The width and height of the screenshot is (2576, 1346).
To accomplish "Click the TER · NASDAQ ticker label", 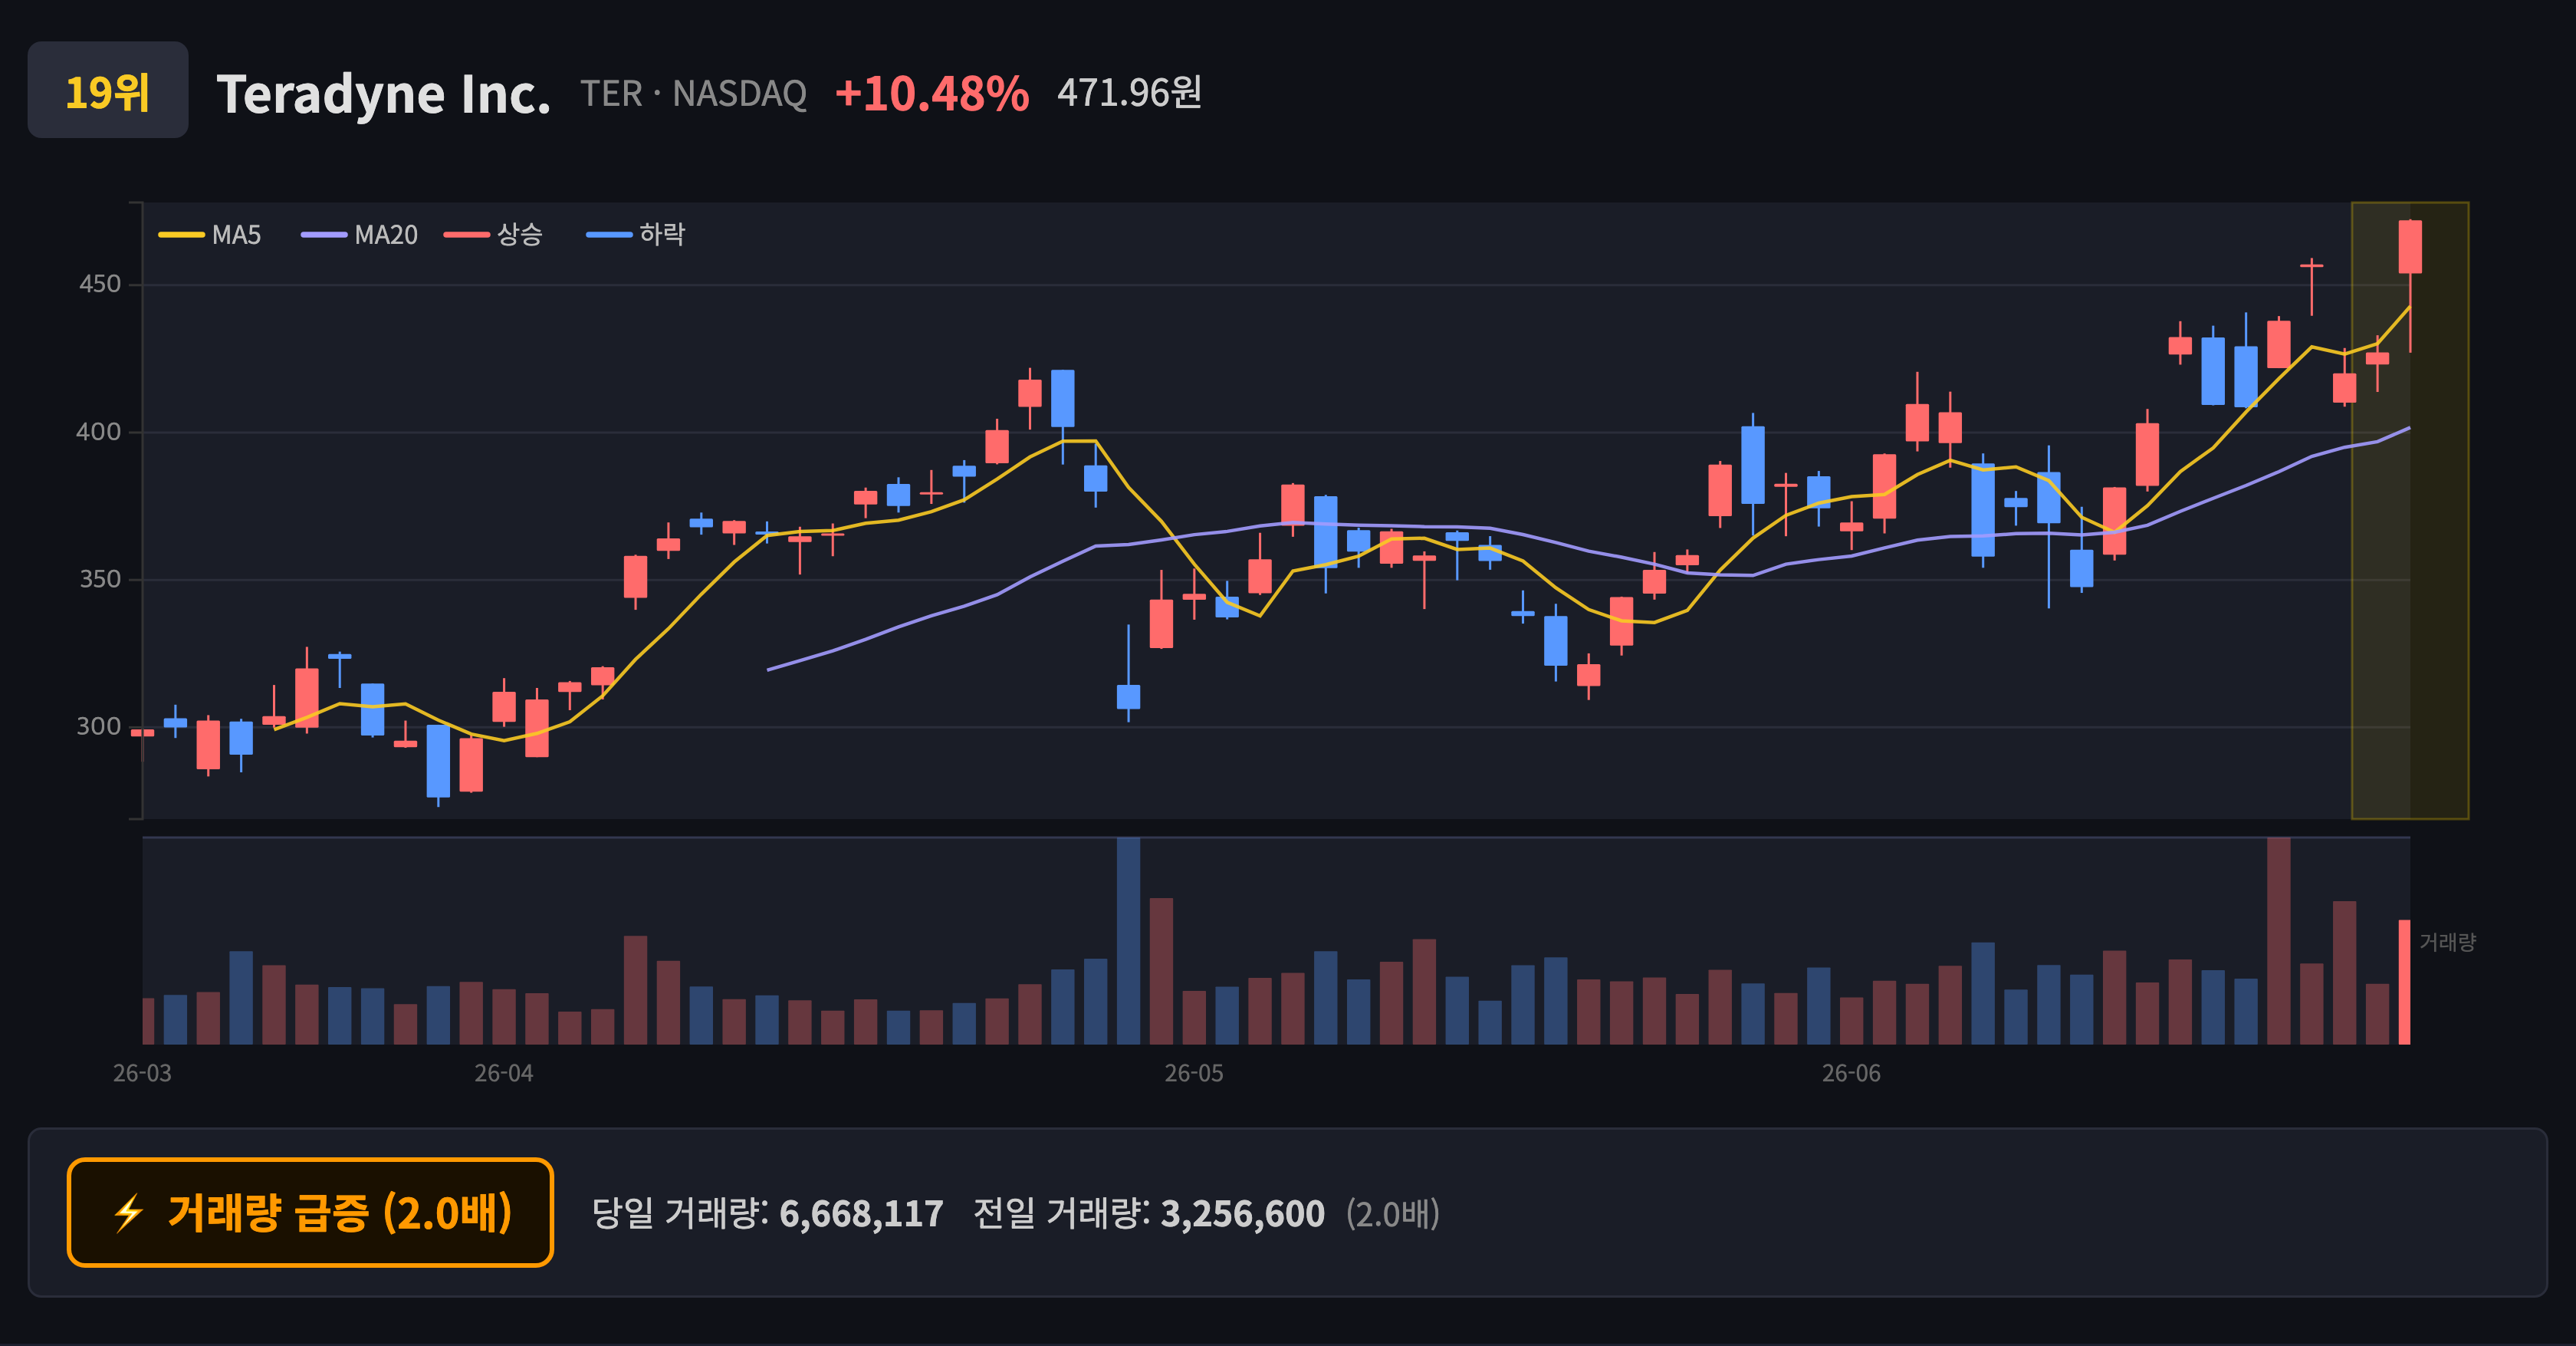I will (x=693, y=94).
